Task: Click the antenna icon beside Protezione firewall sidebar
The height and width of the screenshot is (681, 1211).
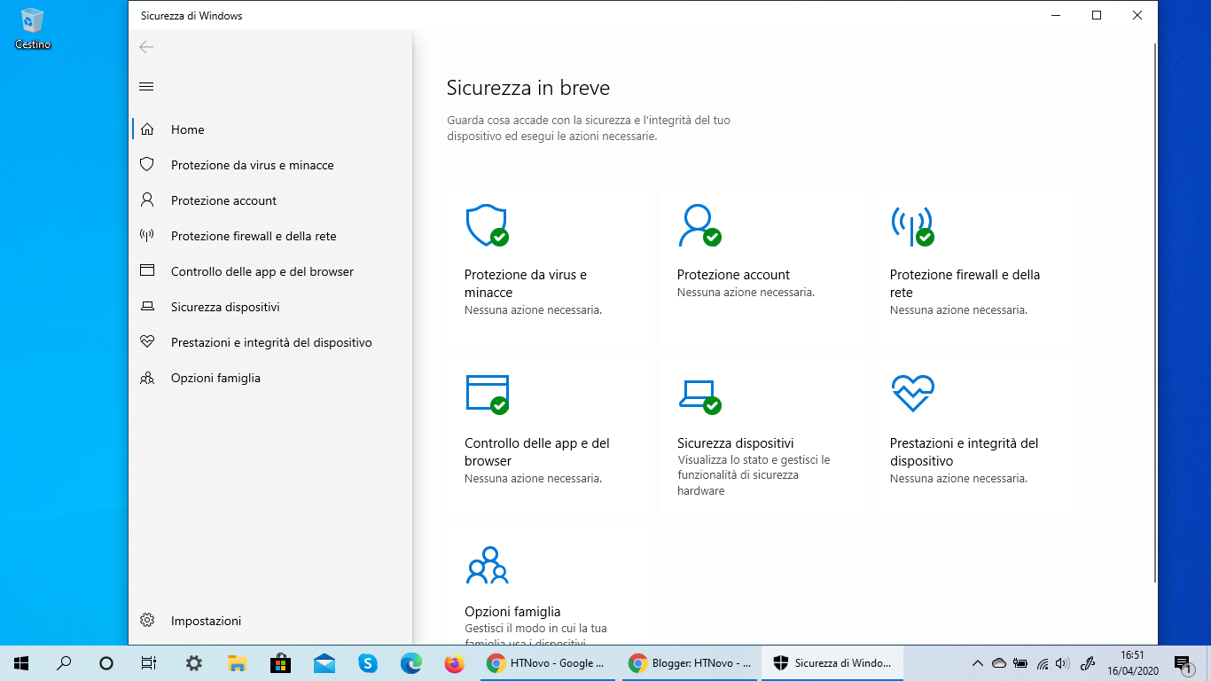Action: 147,236
